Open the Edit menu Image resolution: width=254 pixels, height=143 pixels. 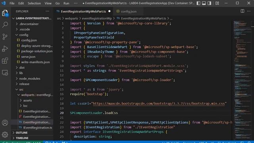point(21,3)
